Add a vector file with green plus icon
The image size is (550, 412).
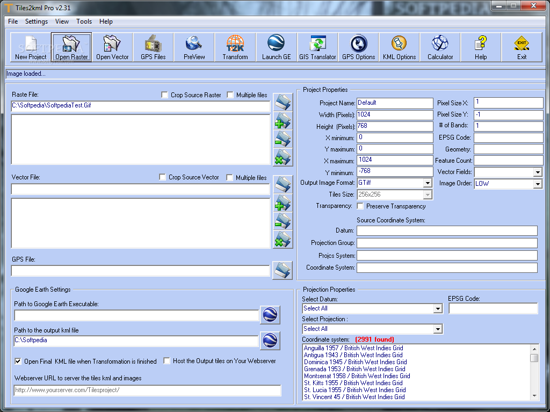pyautogui.click(x=283, y=203)
